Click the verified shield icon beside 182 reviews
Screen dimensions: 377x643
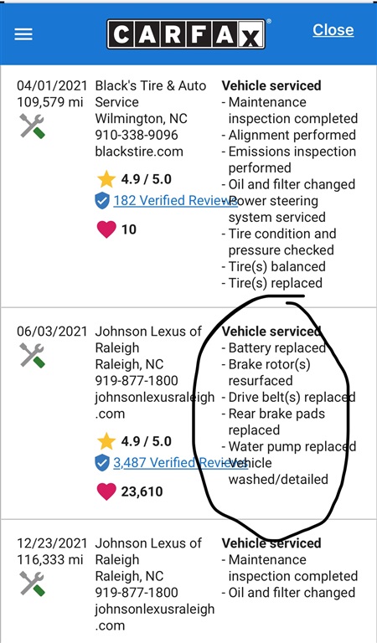point(102,201)
